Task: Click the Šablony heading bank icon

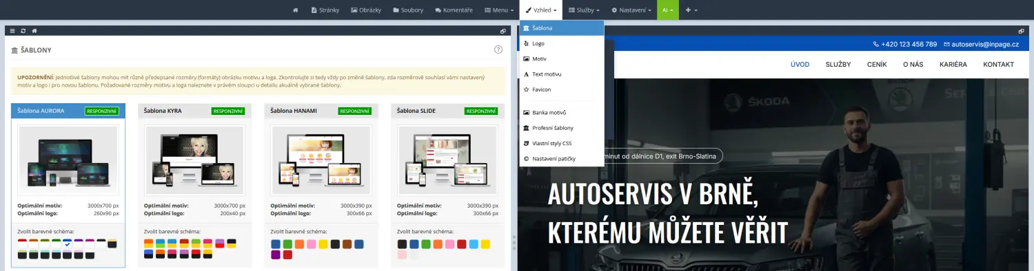Action: [15, 50]
